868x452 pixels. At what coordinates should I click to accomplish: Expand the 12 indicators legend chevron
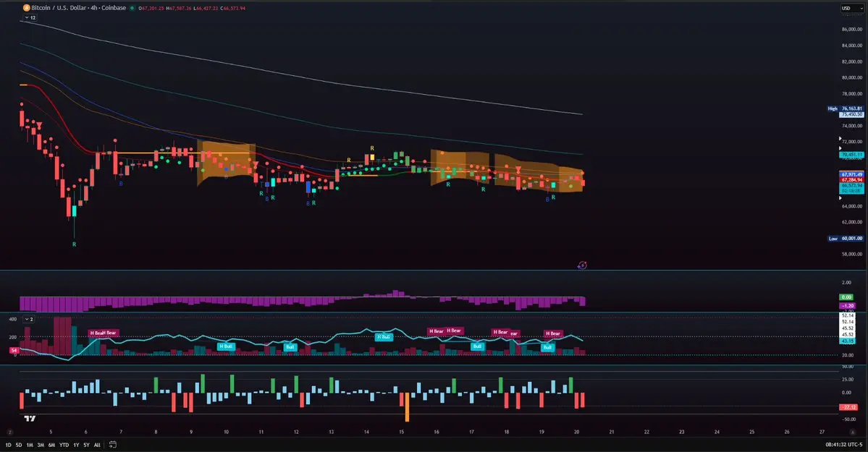(30, 17)
